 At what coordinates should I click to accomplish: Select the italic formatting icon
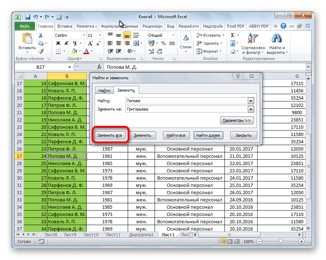click(x=67, y=43)
